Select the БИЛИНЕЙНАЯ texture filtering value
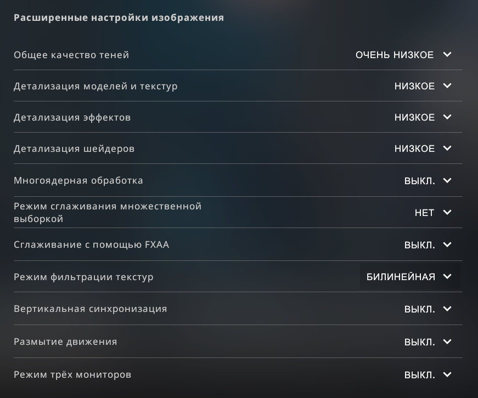478x398 pixels. tap(401, 277)
